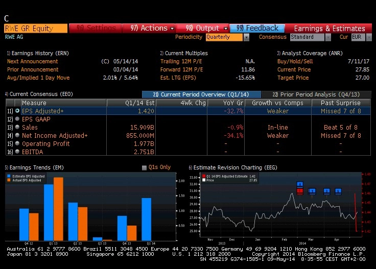Select the Operating Profit radio button

click(17, 143)
